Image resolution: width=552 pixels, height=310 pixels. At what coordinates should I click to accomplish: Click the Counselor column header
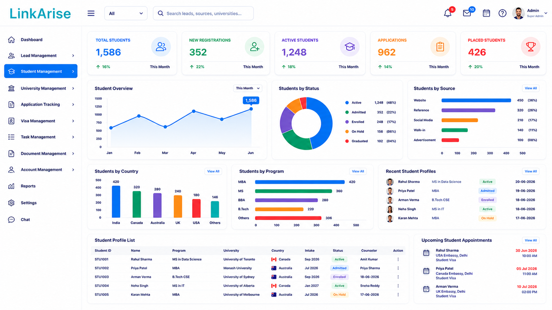point(369,251)
